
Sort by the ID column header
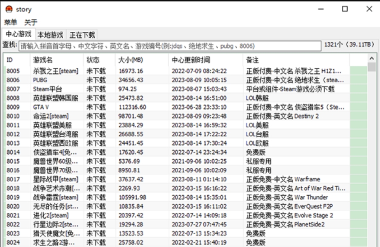[x=10, y=60]
